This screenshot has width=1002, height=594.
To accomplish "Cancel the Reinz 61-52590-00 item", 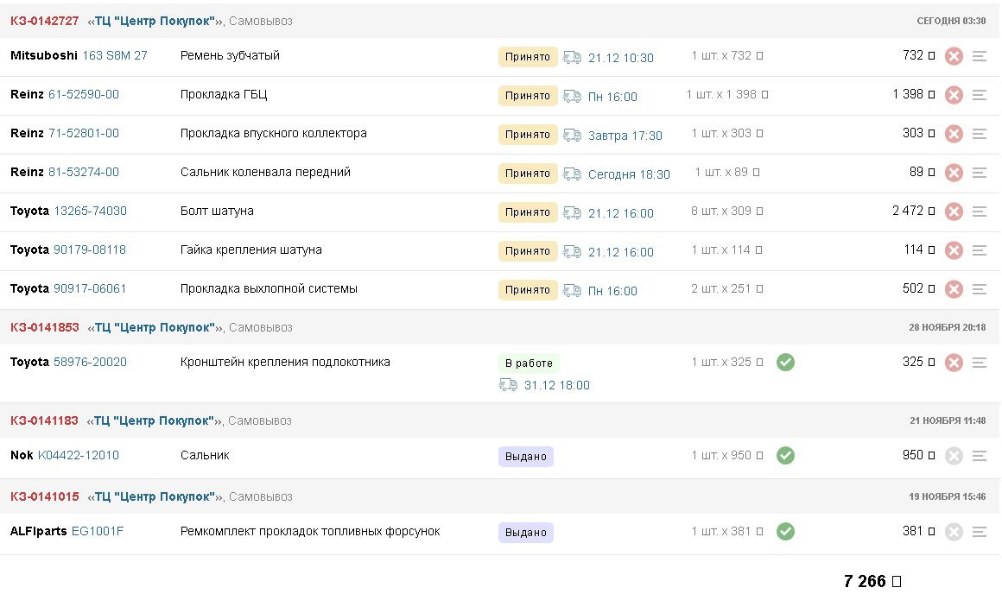I will (954, 95).
